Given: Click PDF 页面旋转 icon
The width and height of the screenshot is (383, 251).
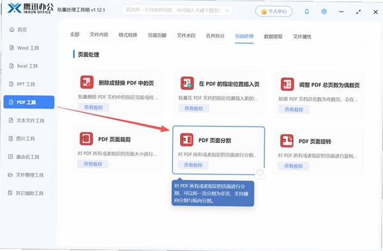Looking at the screenshot, I should 287,141.
